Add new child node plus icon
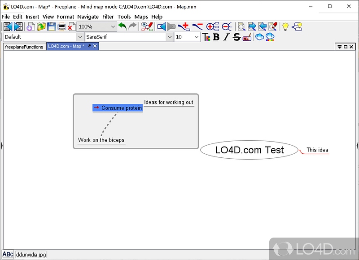The height and width of the screenshot is (260, 359). click(184, 26)
